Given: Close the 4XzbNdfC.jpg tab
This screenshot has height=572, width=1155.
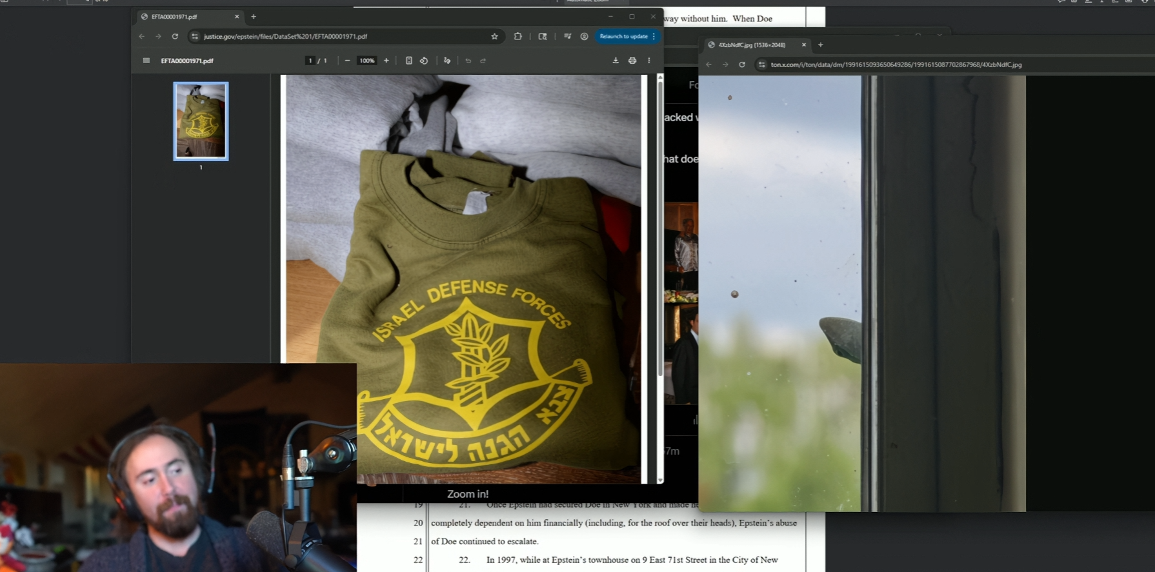Looking at the screenshot, I should pos(804,45).
